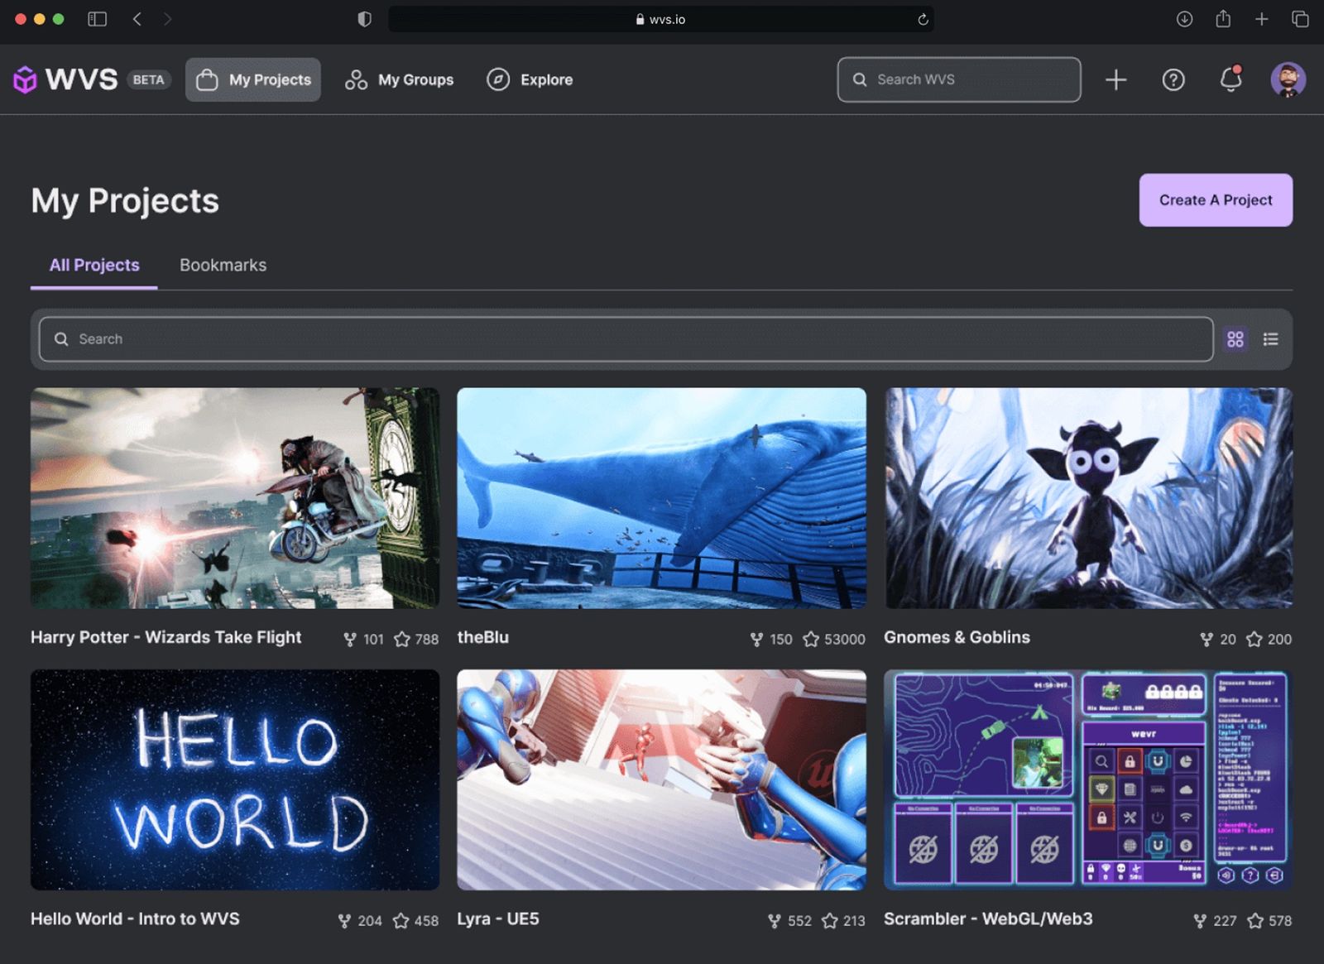Switch to list view layout
Image resolution: width=1324 pixels, height=964 pixels.
tap(1271, 338)
